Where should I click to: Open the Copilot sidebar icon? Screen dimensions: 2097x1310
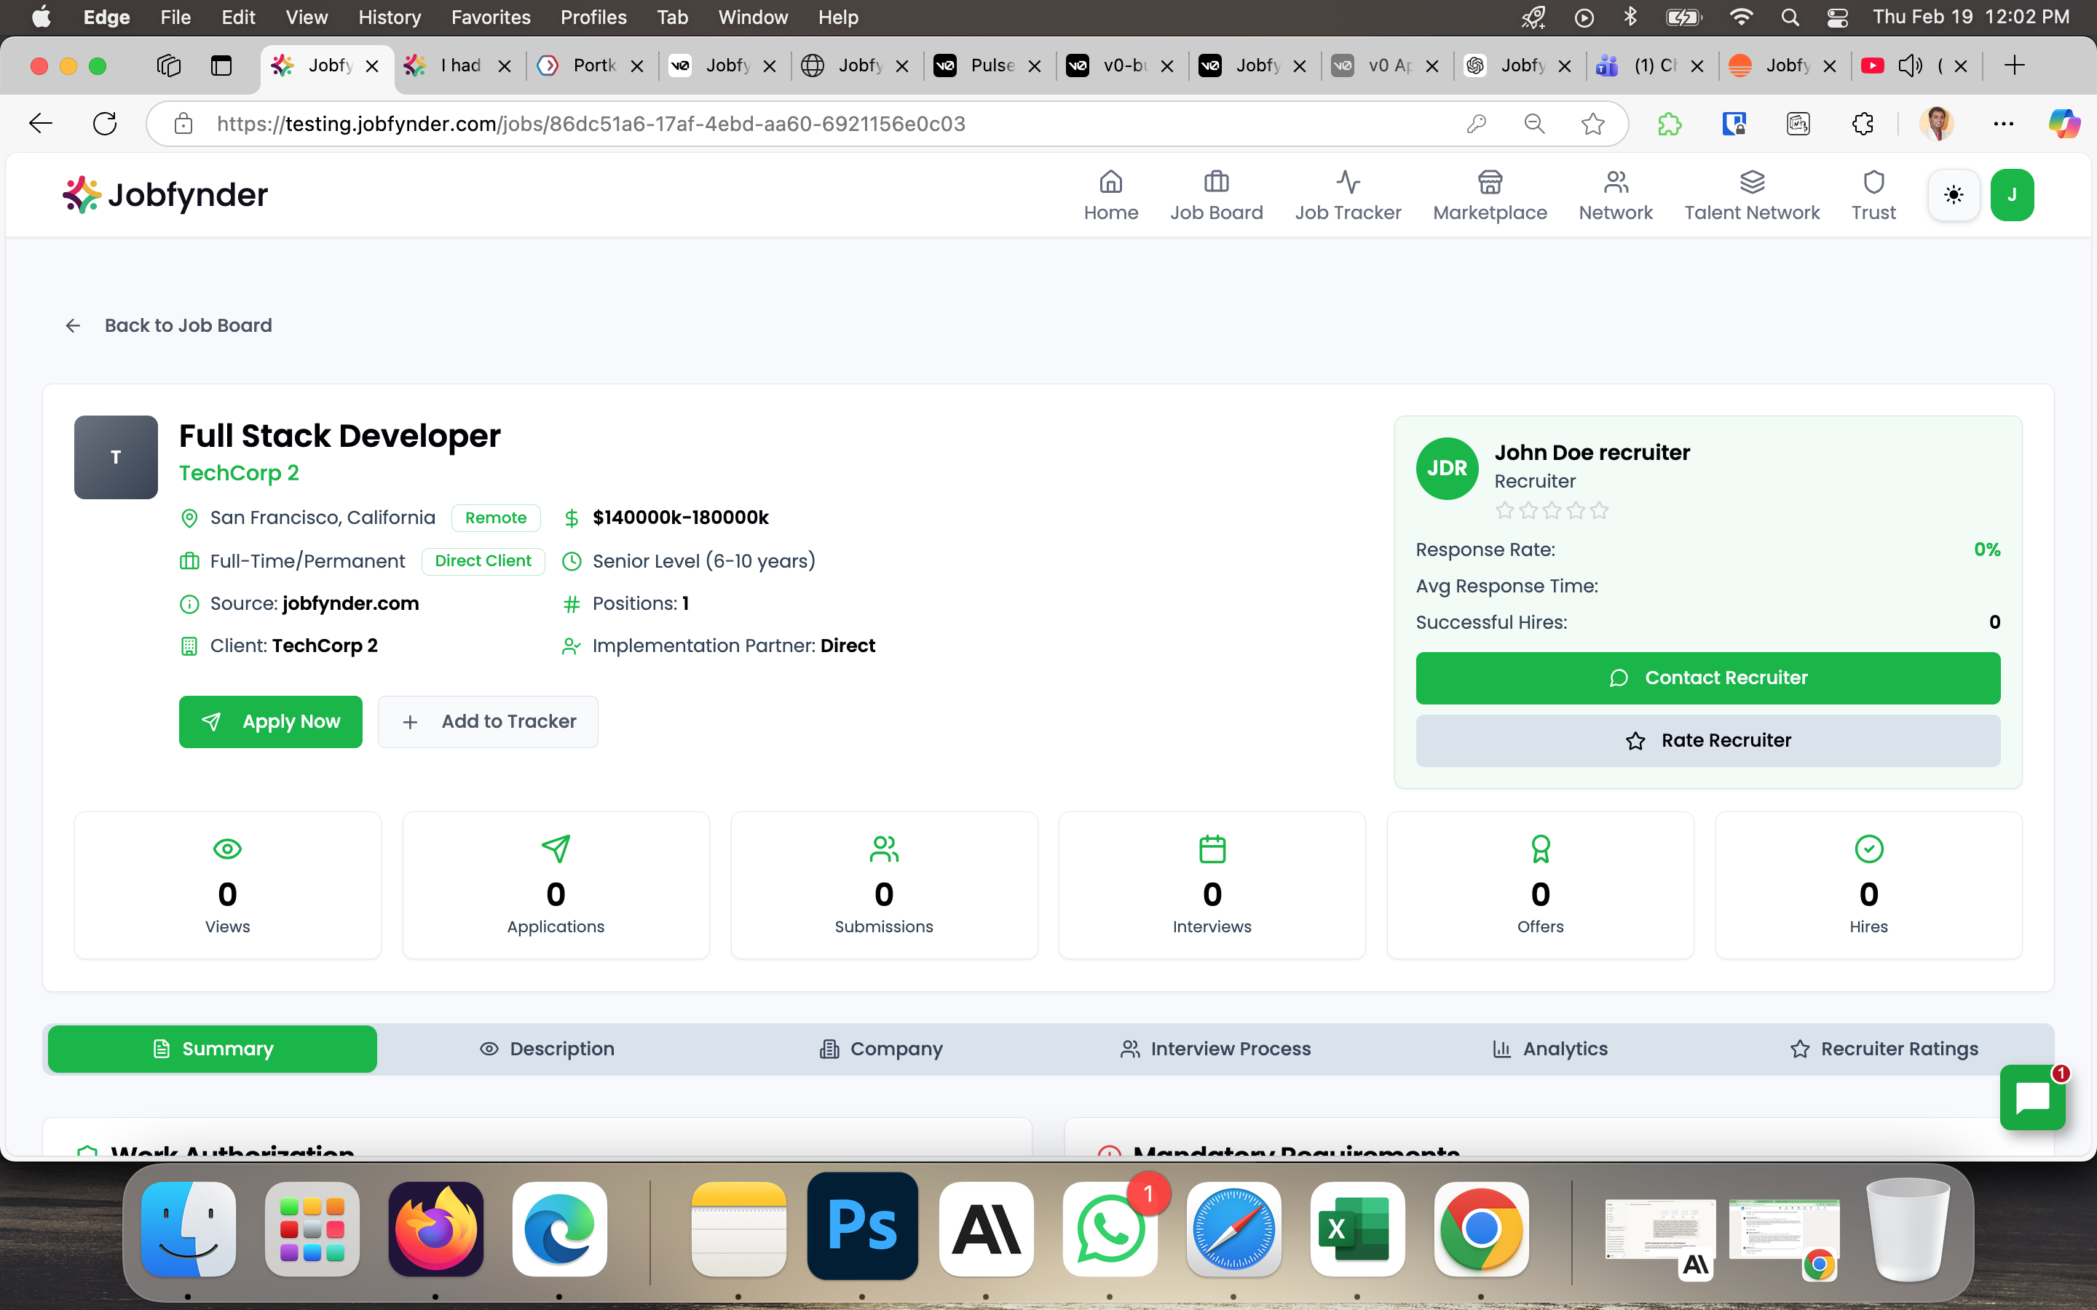coord(2064,124)
